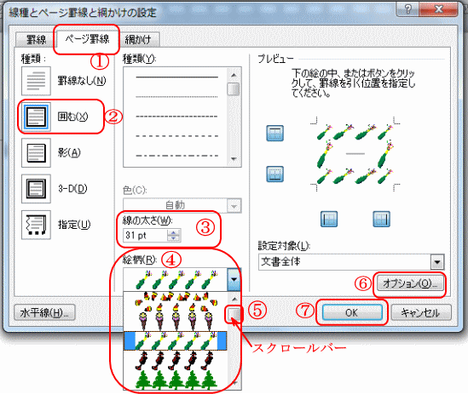Screen dimensions: 468x394
Task: Choose the 囲む box border icon
Action: (x=36, y=117)
